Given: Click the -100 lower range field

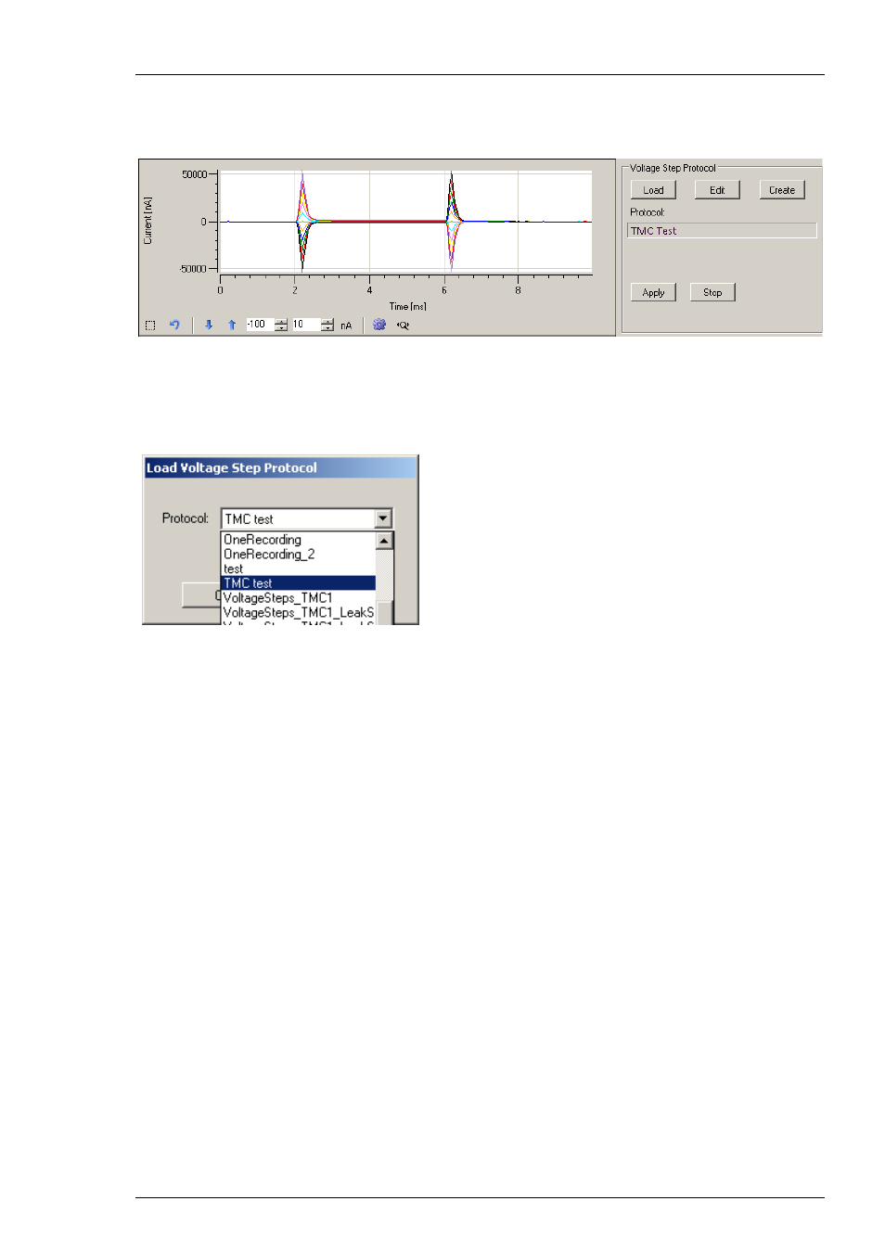Looking at the screenshot, I should (x=260, y=325).
